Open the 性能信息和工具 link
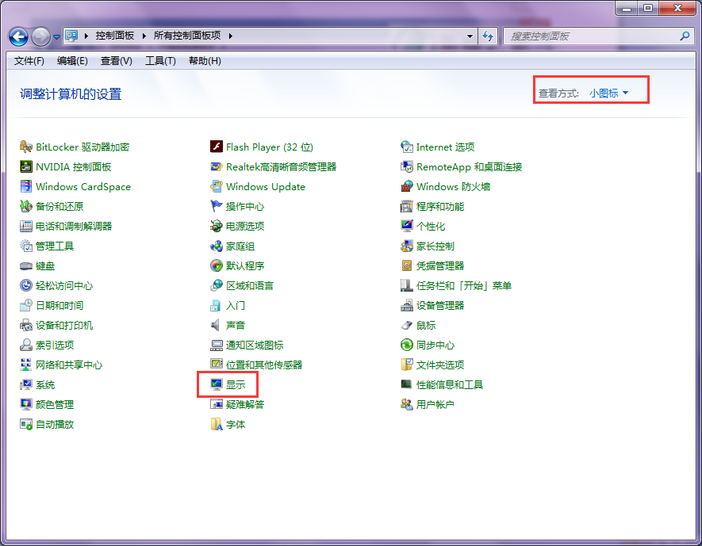 pos(450,384)
